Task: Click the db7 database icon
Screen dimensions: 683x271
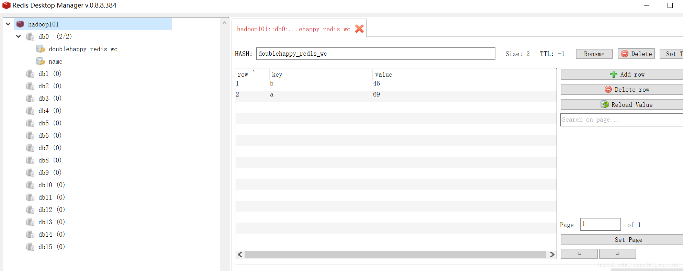Action: [30, 148]
